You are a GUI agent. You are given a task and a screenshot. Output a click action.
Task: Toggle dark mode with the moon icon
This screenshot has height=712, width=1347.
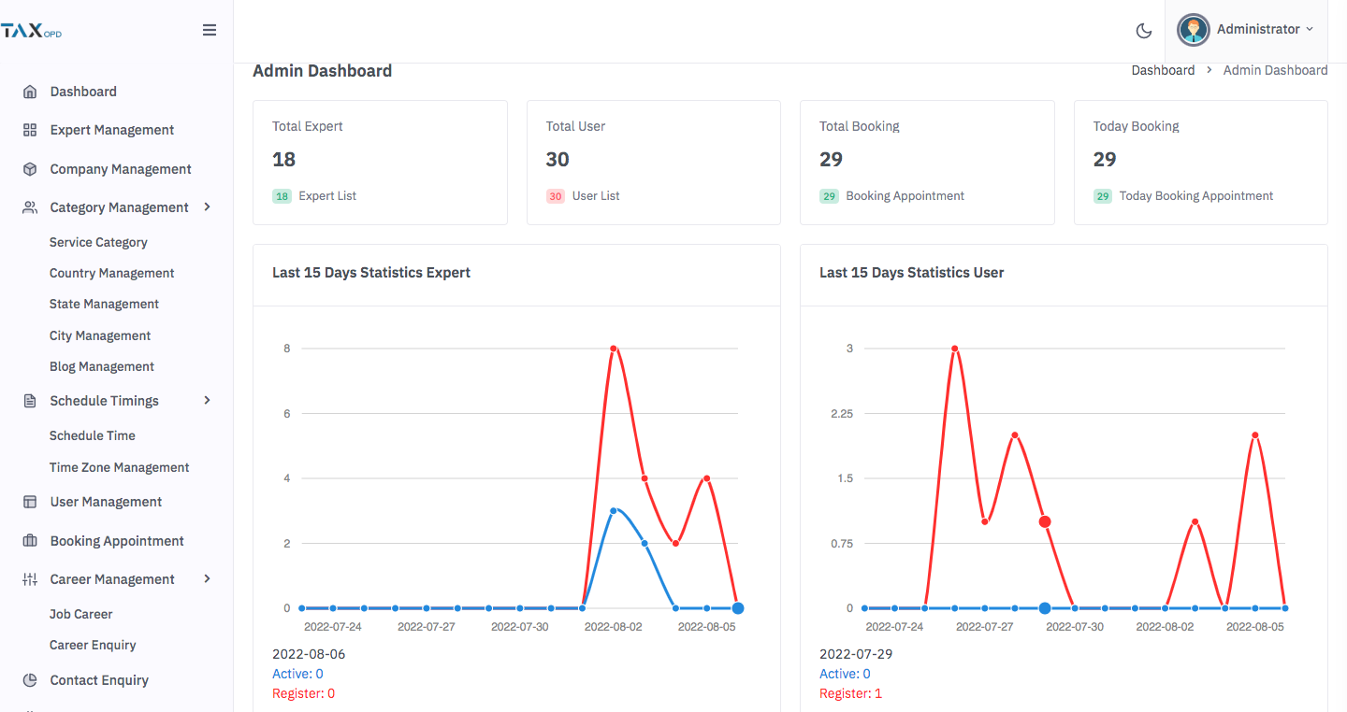1143,31
